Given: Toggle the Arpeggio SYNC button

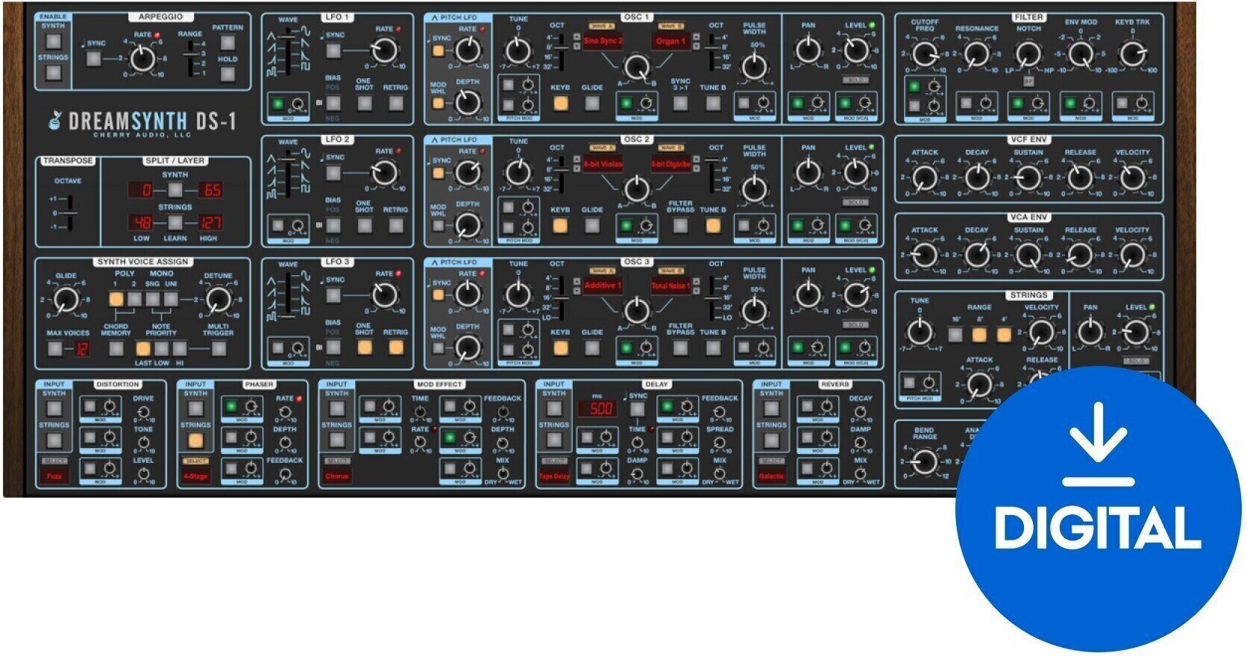Looking at the screenshot, I should 94,58.
